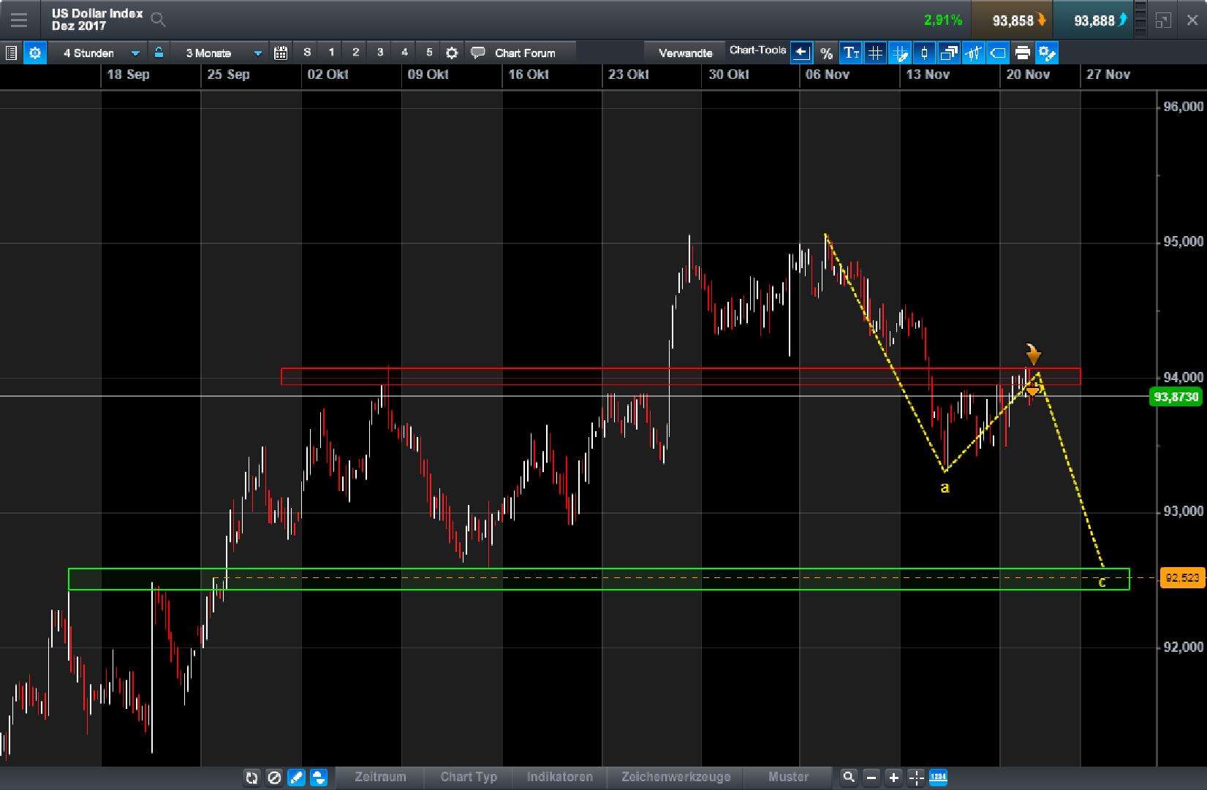The image size is (1207, 790).
Task: Expand the Chart-Tools back arrow panel
Action: coord(801,51)
